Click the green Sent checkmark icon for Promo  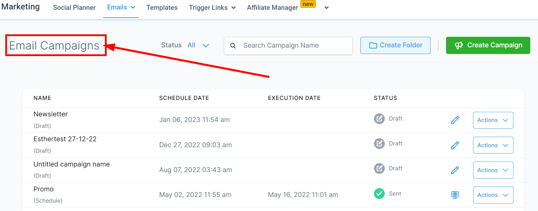tap(379, 193)
